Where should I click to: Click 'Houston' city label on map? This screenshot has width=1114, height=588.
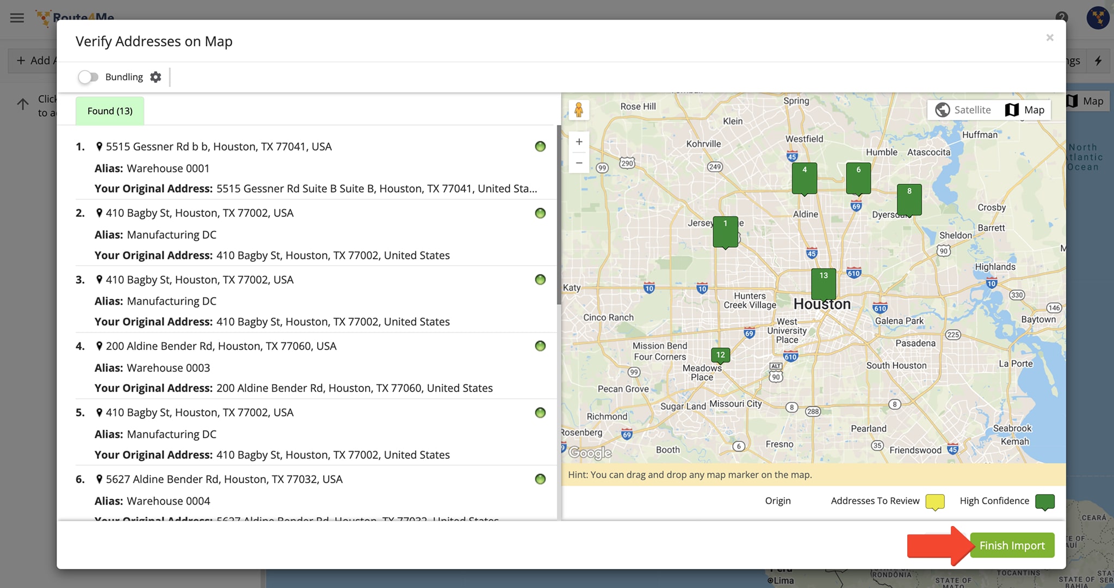click(822, 304)
